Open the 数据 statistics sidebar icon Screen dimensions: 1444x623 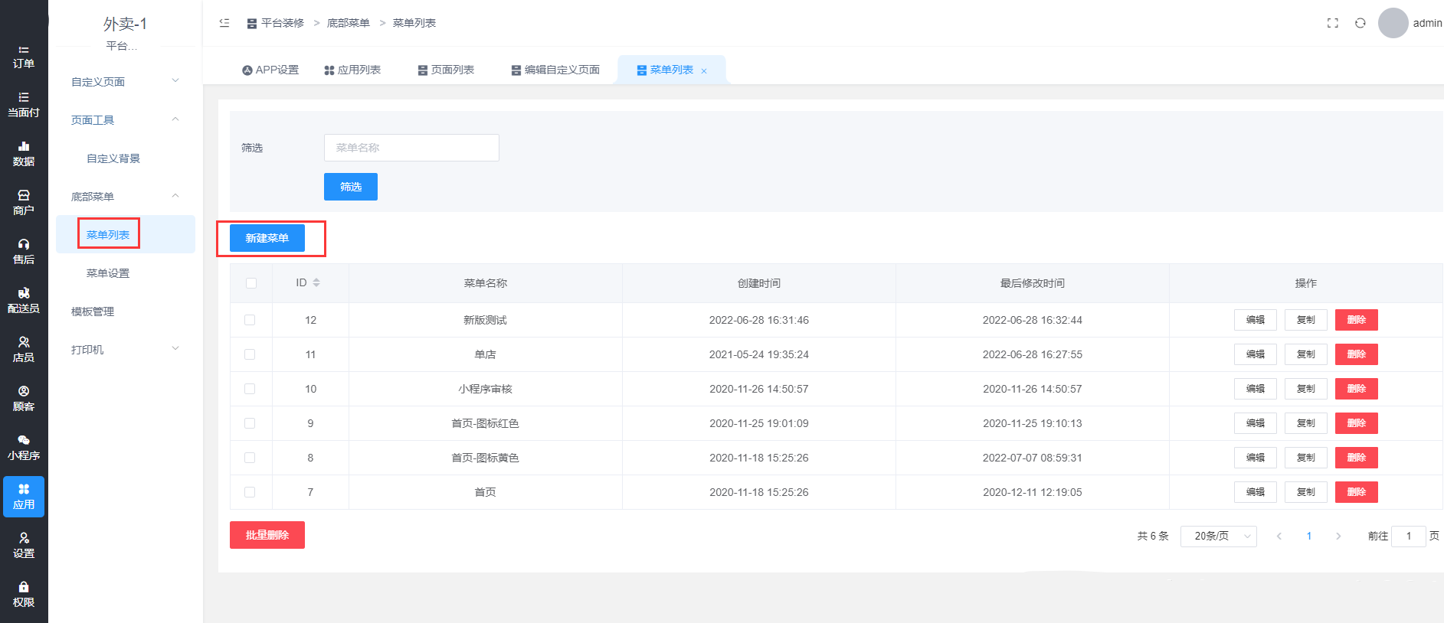point(24,154)
